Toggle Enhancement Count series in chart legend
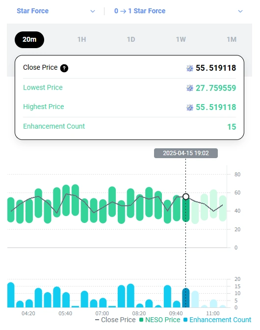The height and width of the screenshot is (330, 260). click(217, 320)
